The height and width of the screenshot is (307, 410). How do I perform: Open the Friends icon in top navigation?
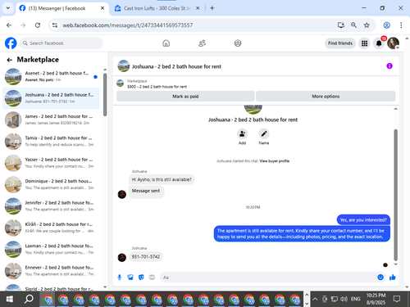click(x=202, y=43)
